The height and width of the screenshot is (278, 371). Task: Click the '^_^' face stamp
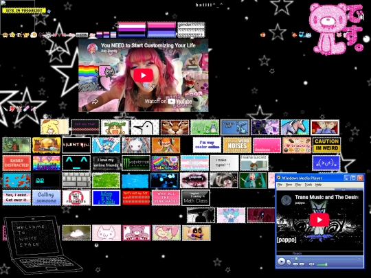coord(76,163)
